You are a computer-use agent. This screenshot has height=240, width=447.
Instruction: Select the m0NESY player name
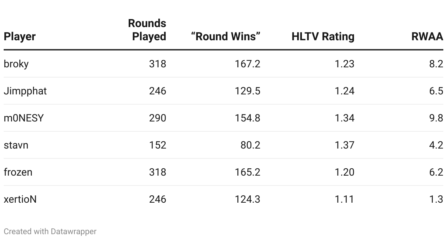24,118
